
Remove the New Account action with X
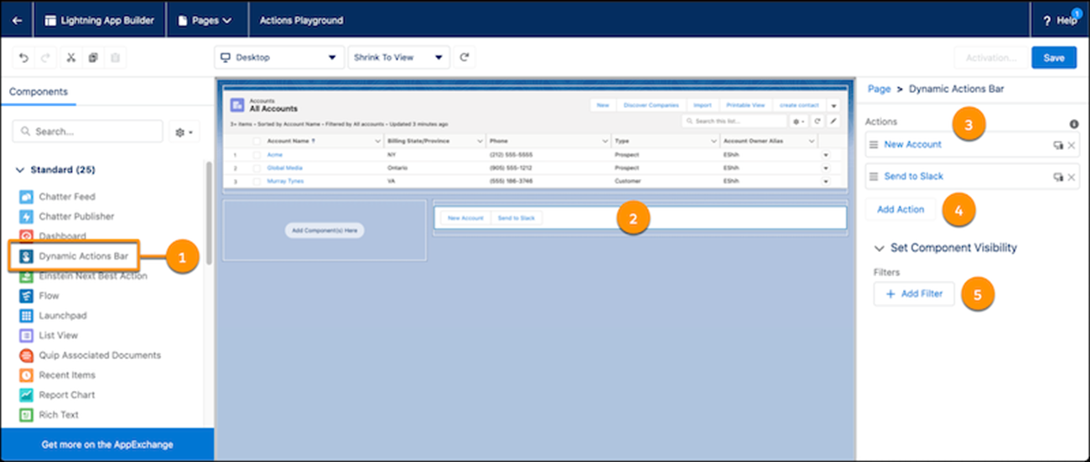(x=1072, y=145)
